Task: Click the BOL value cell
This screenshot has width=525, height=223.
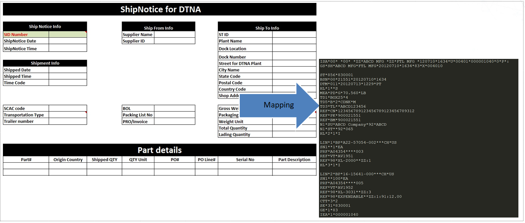Action: coord(175,108)
